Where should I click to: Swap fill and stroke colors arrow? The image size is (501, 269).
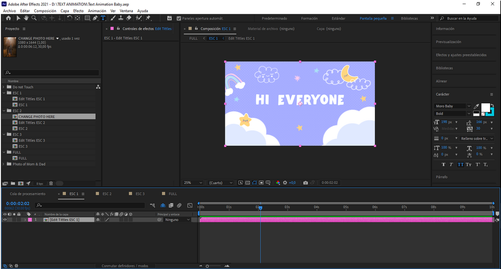[x=492, y=106]
